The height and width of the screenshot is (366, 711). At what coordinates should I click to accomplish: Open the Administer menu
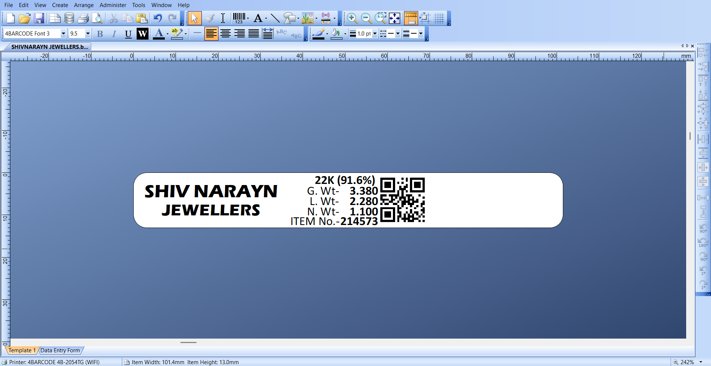(113, 5)
